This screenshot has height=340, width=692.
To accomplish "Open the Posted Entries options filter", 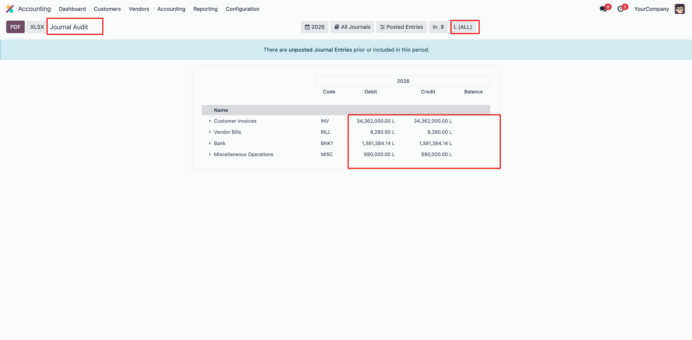I will pos(402,27).
